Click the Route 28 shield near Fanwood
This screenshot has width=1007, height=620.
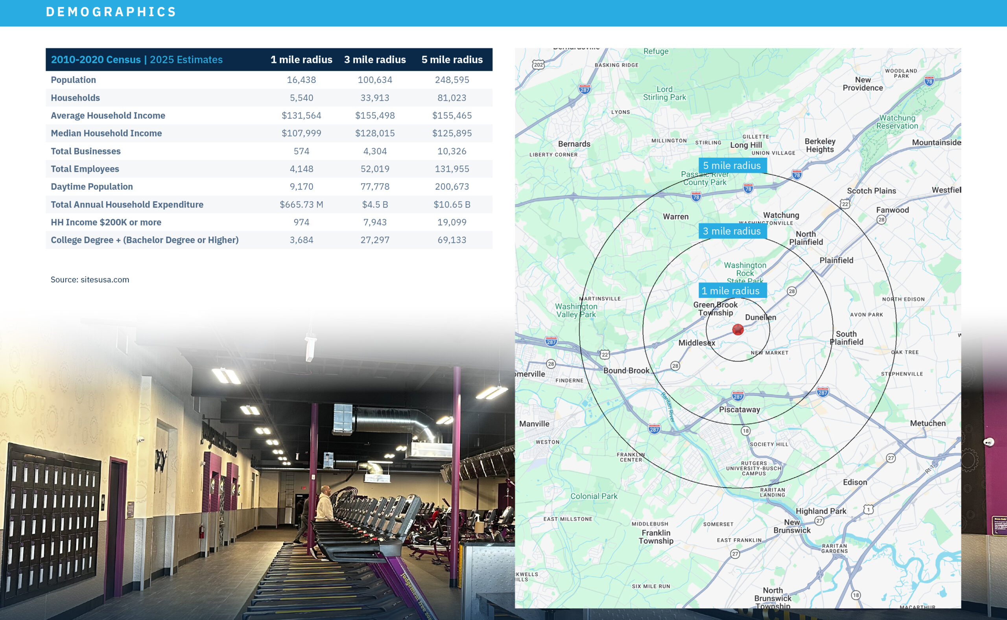point(881,220)
